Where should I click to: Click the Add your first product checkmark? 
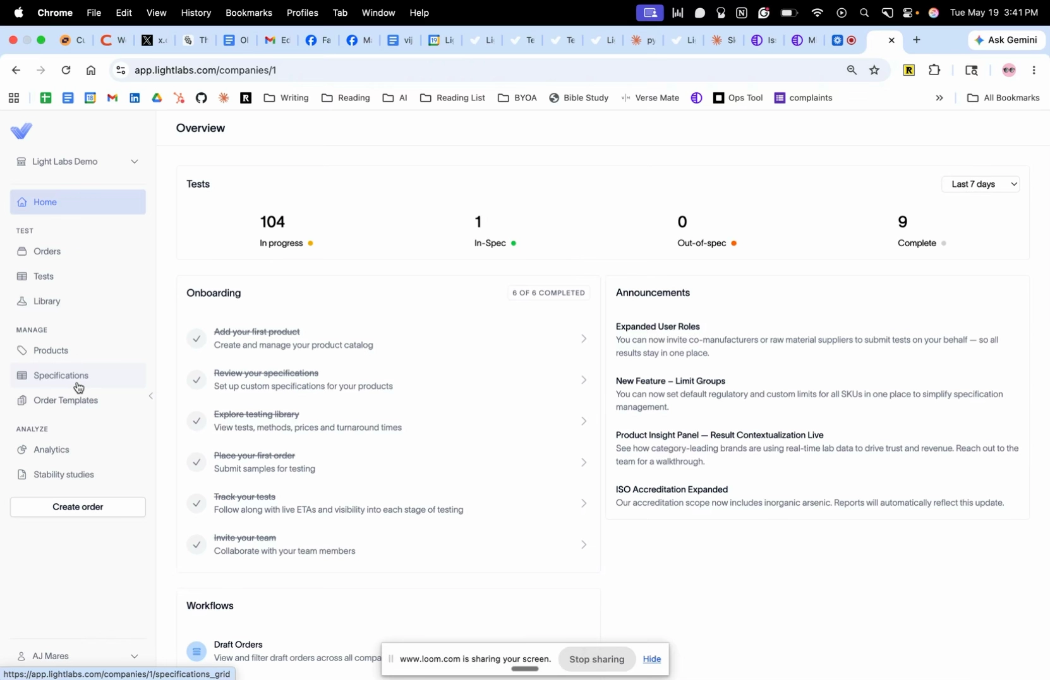coord(196,338)
